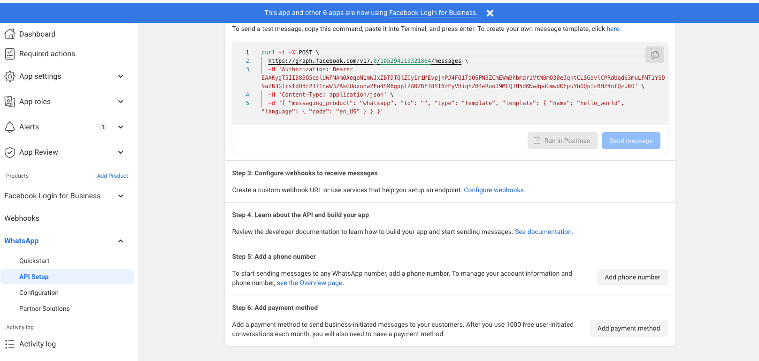Click the App Review shield icon
This screenshot has width=759, height=361.
(10, 152)
